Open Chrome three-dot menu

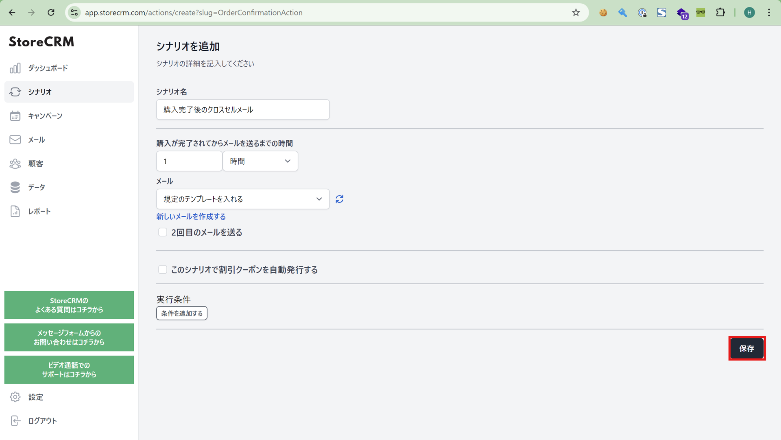769,13
